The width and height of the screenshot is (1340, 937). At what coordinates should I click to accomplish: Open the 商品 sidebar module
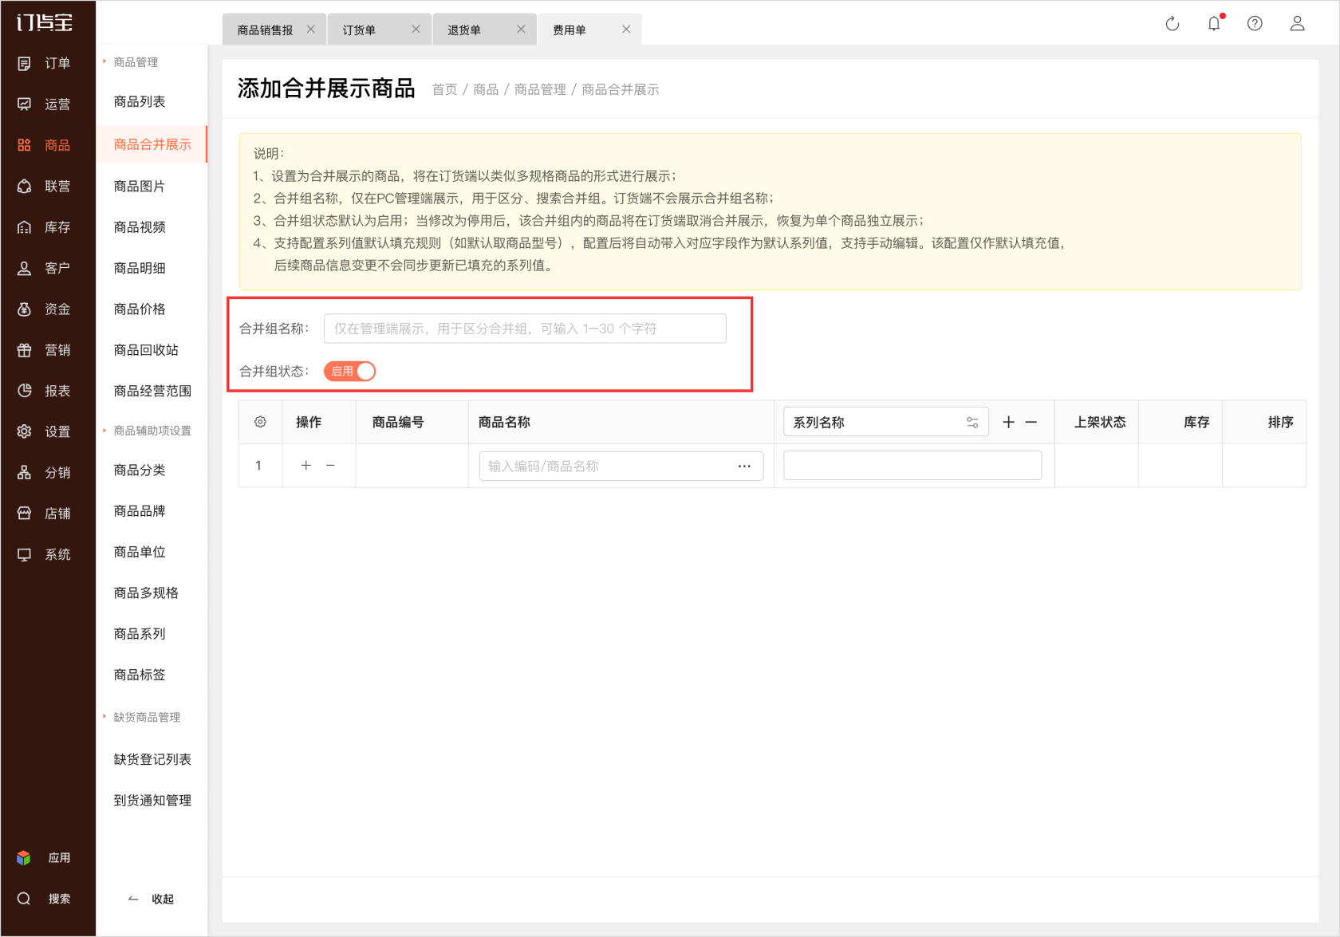click(45, 145)
